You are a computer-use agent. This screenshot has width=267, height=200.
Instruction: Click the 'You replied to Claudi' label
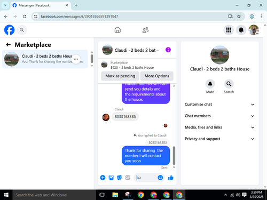pyautogui.click(x=150, y=135)
